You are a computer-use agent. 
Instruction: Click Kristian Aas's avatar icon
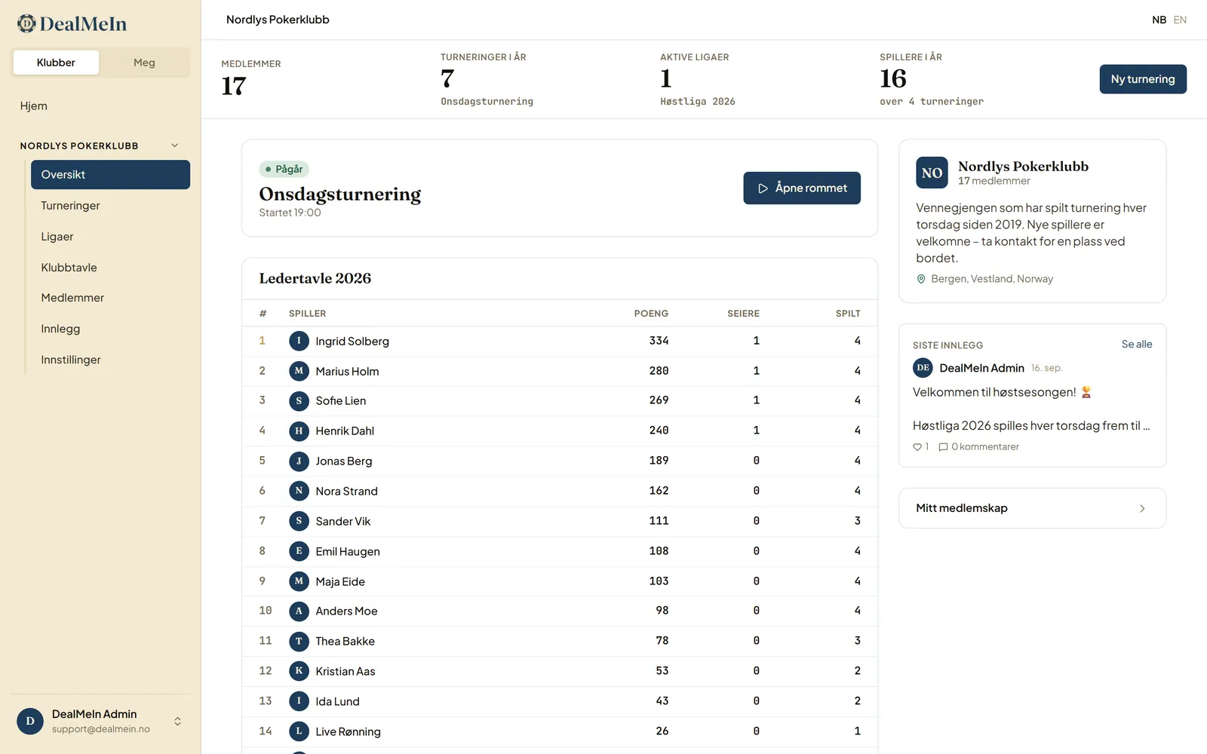[x=299, y=671]
